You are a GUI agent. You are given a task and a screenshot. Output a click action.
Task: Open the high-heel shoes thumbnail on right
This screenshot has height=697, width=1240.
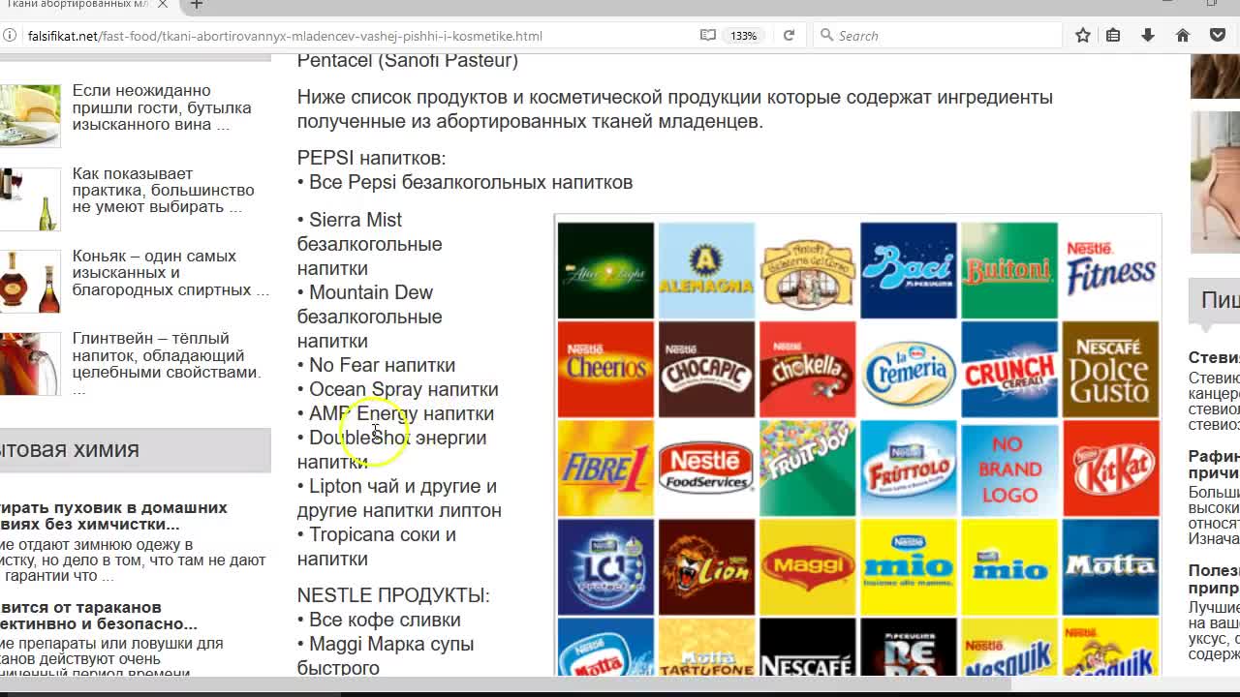(x=1215, y=181)
